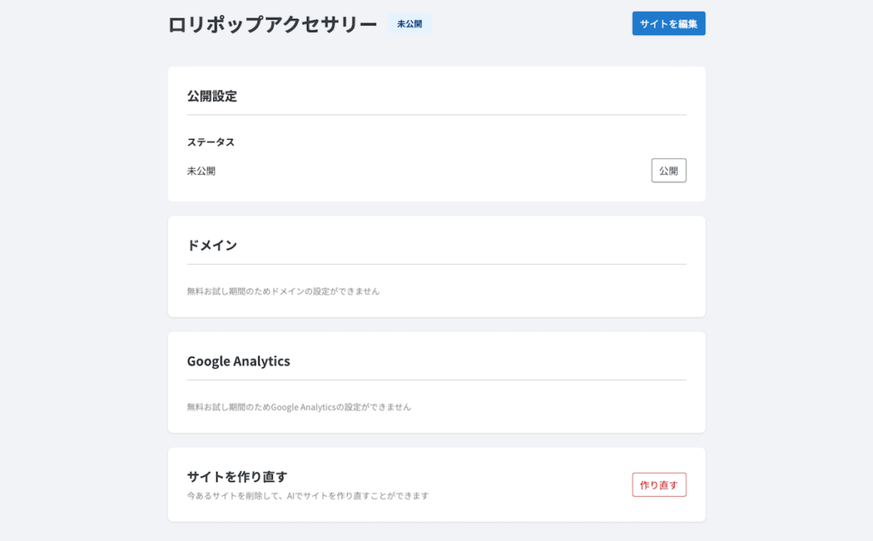Click inside the サイトを作り直す card

point(436,484)
